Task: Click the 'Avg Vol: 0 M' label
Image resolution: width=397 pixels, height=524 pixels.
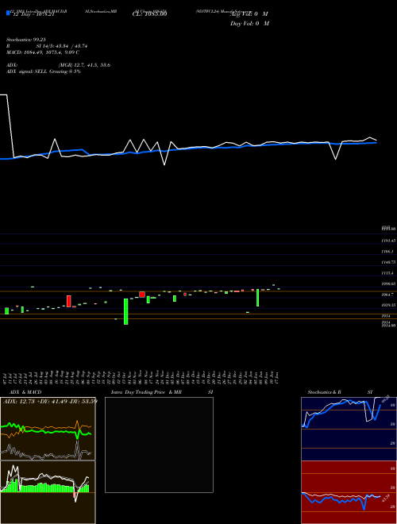Action: pos(249,14)
